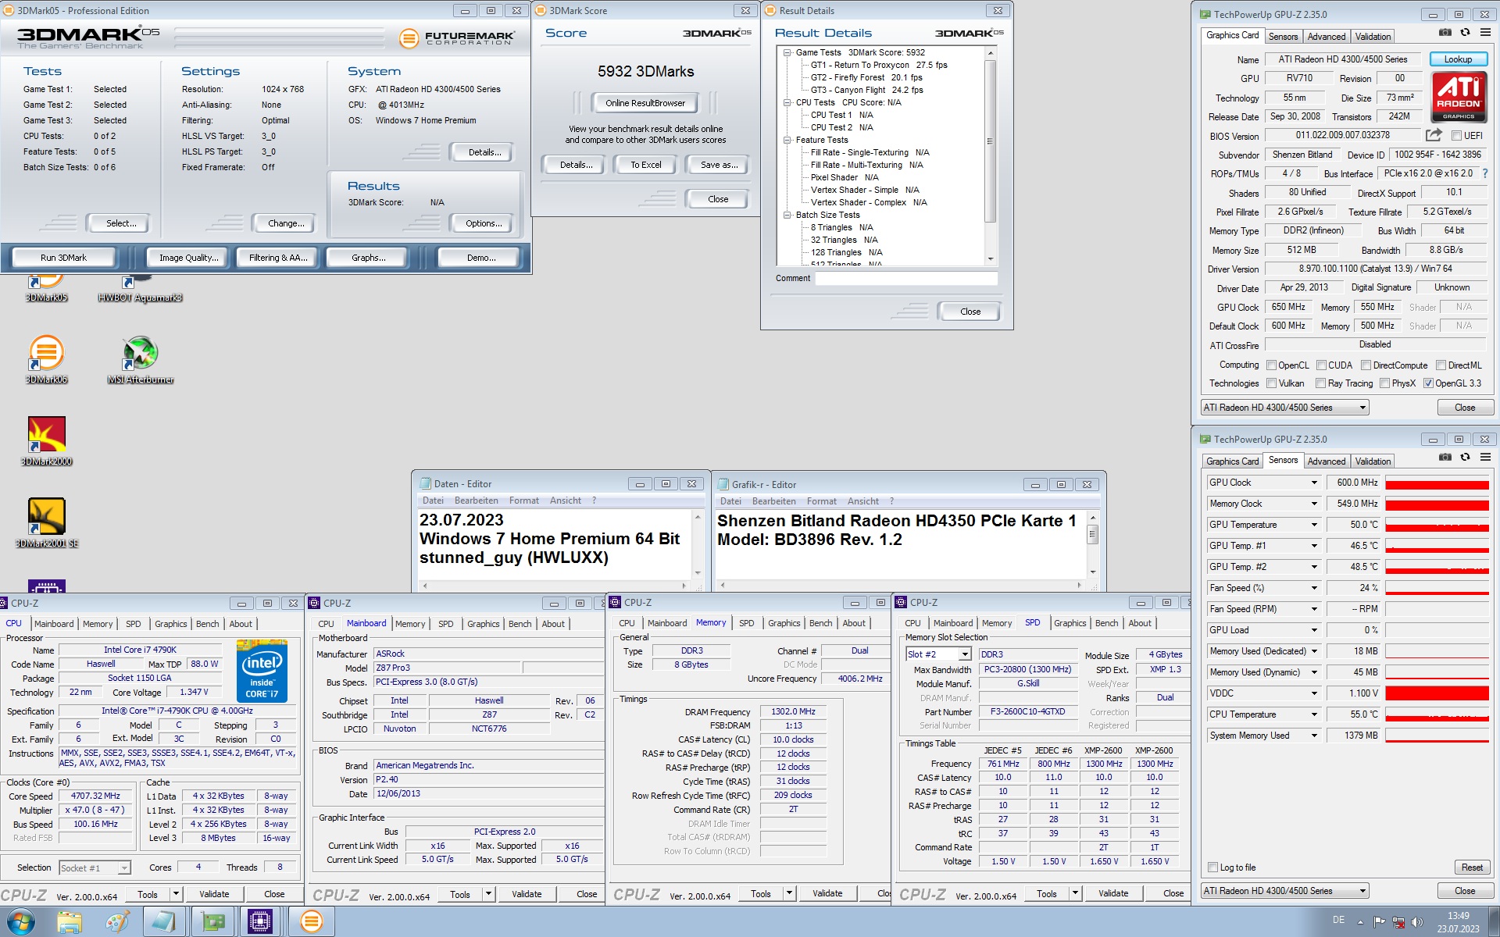Viewport: 1500px width, 937px height.
Task: Click the BIOS share/export icon in GPU-Z
Action: pos(1434,135)
